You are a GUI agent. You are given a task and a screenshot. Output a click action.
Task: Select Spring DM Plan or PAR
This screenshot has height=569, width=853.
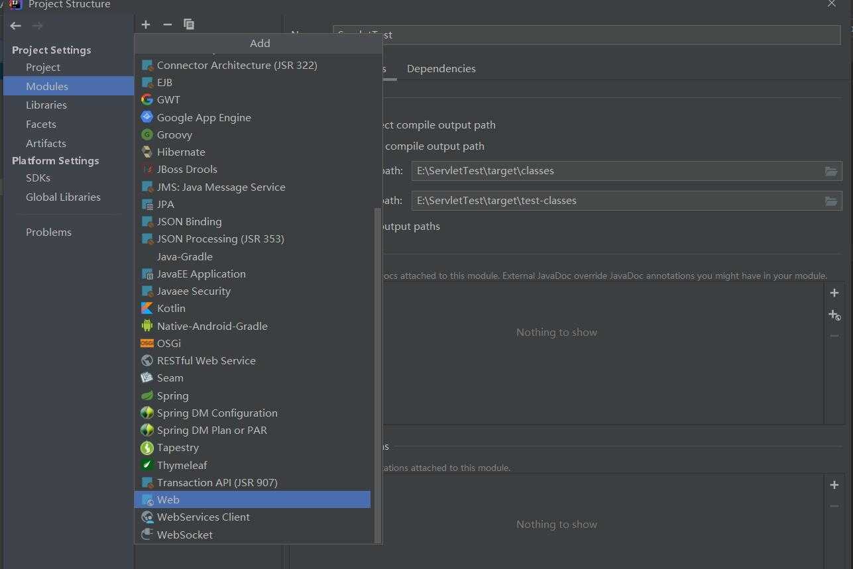253,430
